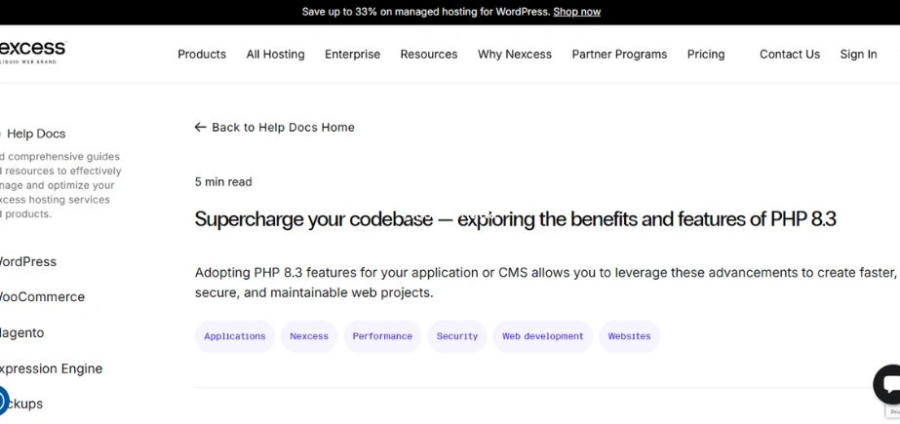Select the Web development tag
The image size is (900, 424).
(542, 336)
